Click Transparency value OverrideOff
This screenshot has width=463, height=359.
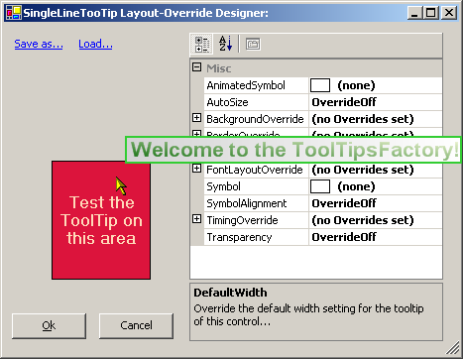point(344,237)
